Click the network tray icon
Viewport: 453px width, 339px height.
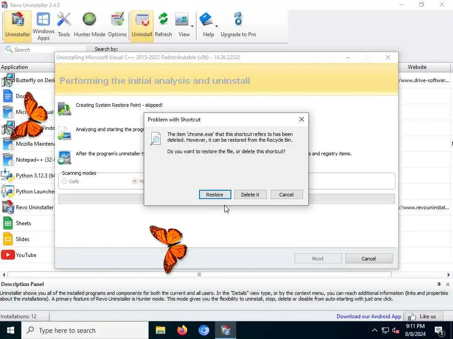point(385,330)
